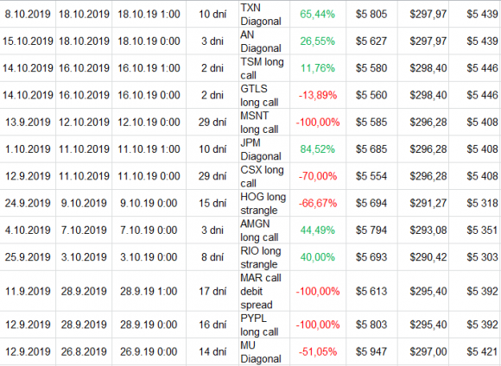Click the 26.9.19 0:00 timestamp cell
The height and width of the screenshot is (366, 501).
click(149, 351)
